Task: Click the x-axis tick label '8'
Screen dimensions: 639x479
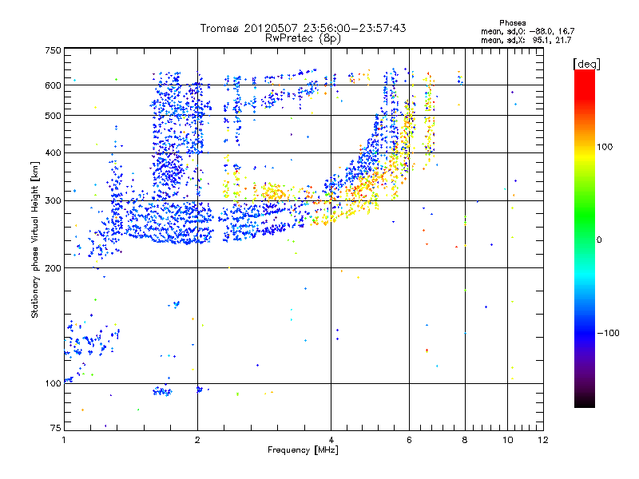Action: 465,440
